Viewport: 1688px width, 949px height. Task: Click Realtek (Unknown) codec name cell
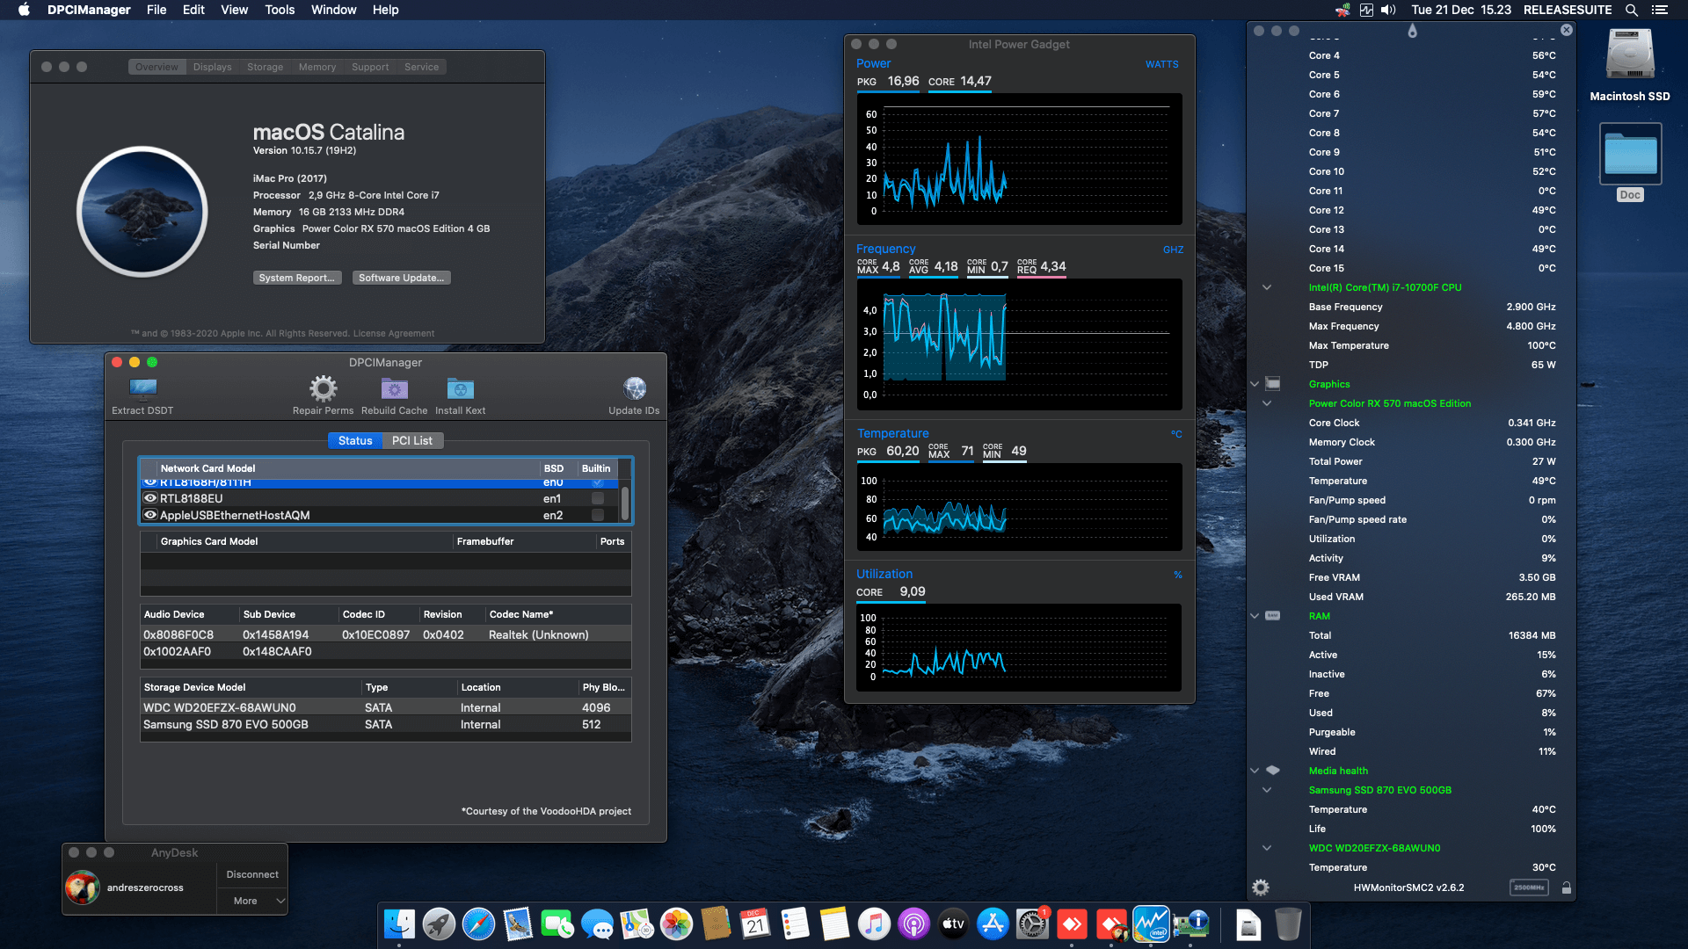coord(539,634)
